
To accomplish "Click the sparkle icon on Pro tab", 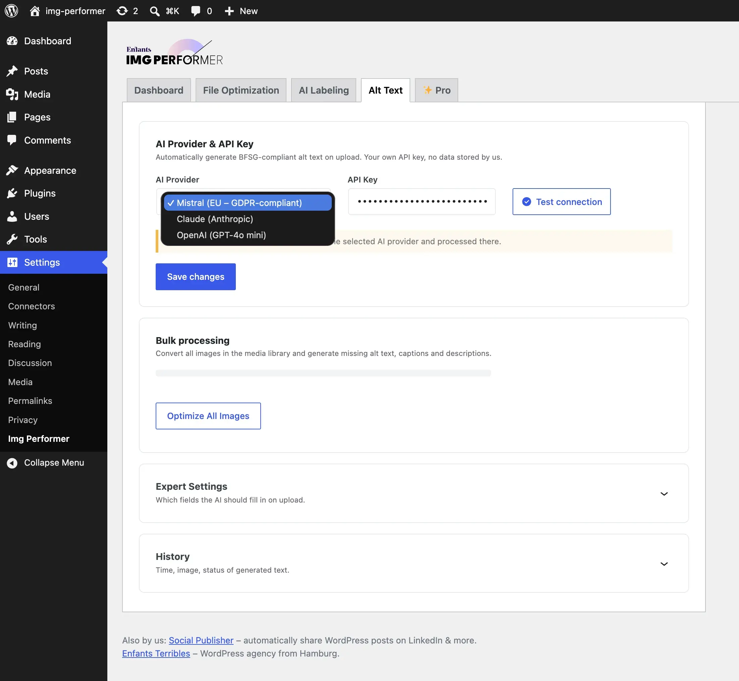I will point(427,90).
